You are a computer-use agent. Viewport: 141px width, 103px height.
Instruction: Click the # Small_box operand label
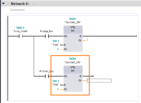(46, 71)
